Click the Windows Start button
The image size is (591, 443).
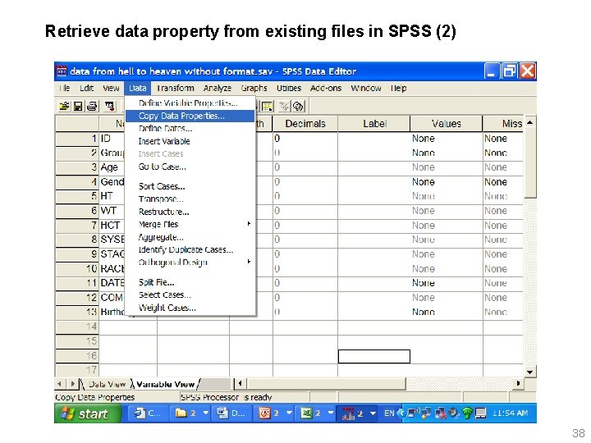coord(88,413)
